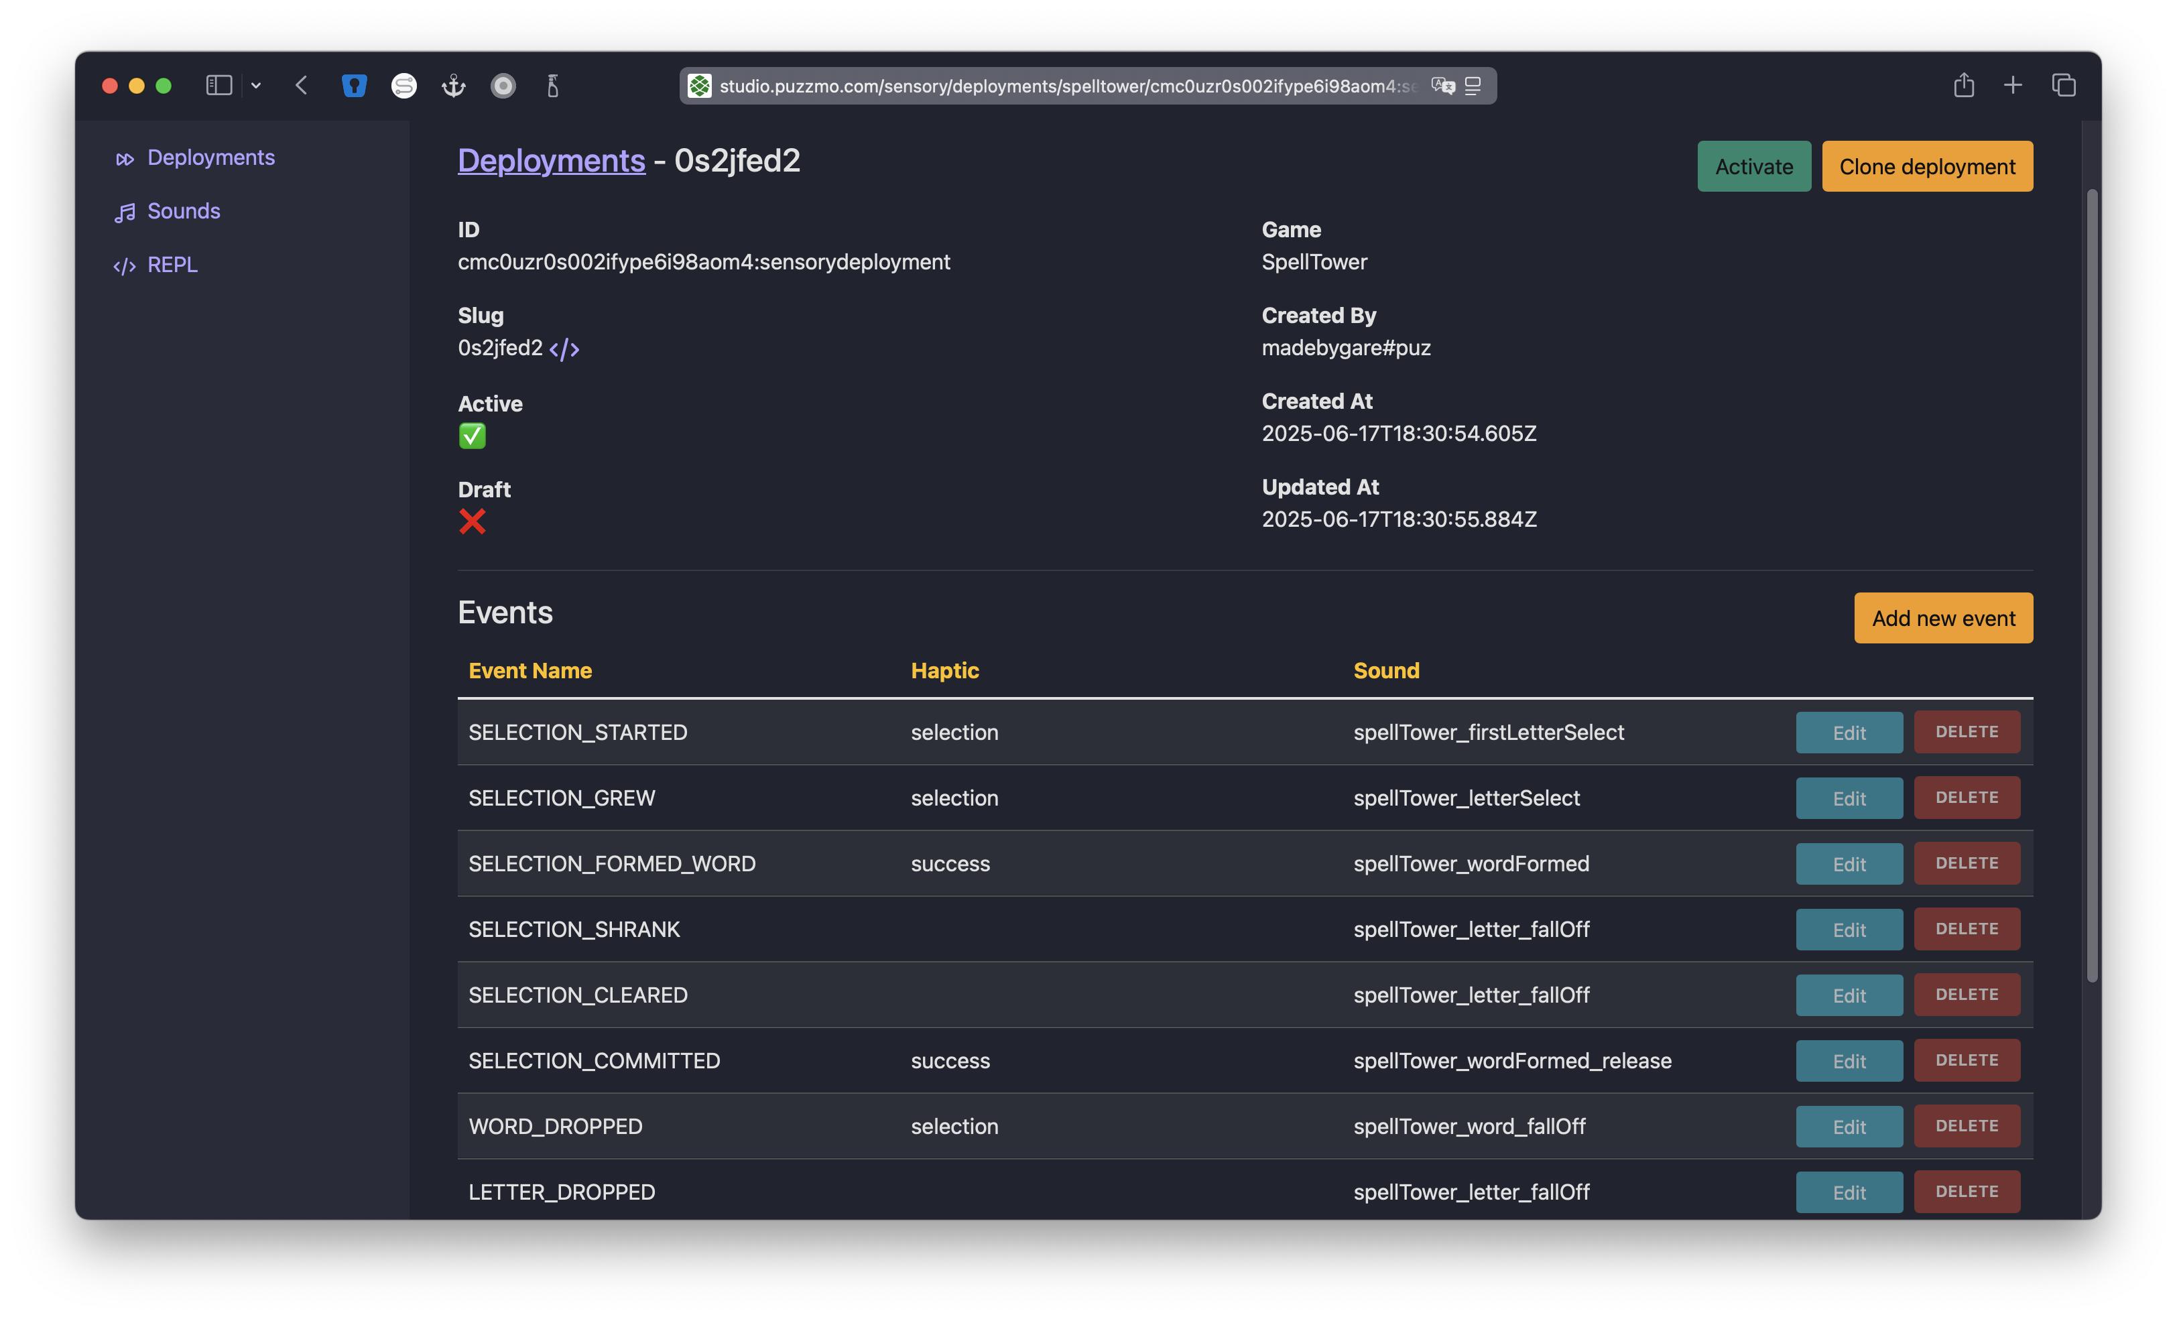The height and width of the screenshot is (1319, 2177).
Task: Click the spray bottle extension icon
Action: [x=553, y=86]
